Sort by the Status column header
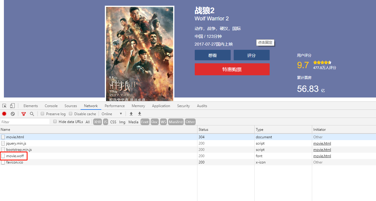The image size is (376, 201). 226,130
